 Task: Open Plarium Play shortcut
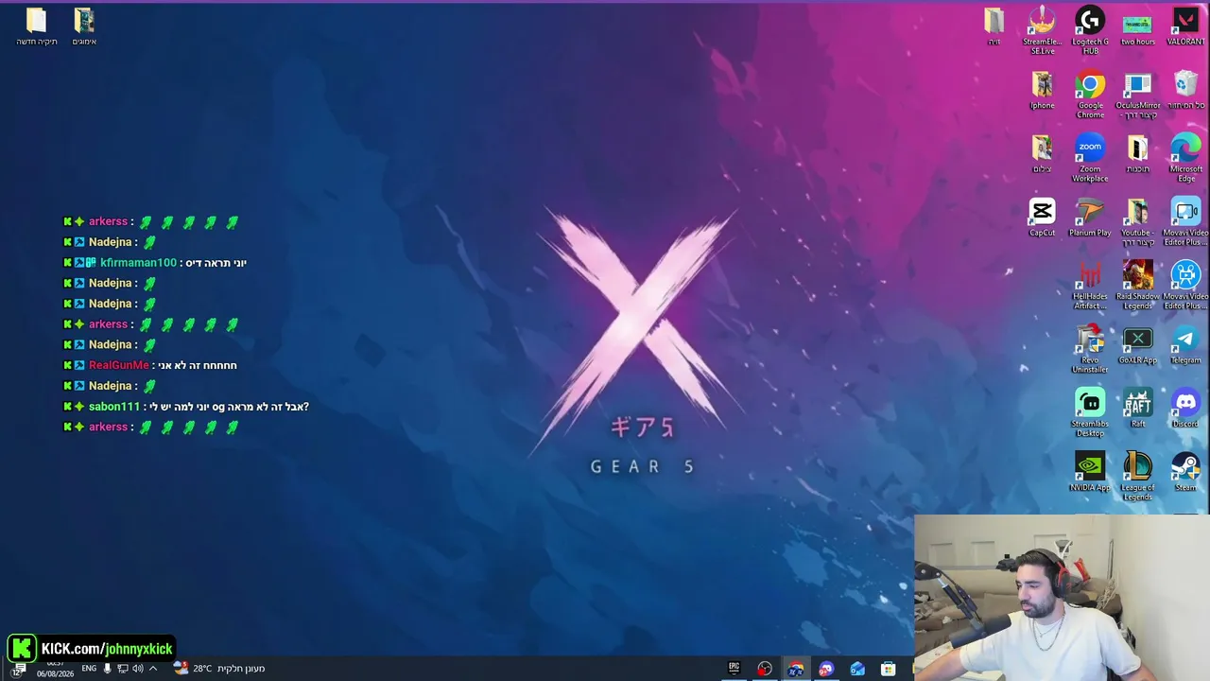pyautogui.click(x=1090, y=218)
